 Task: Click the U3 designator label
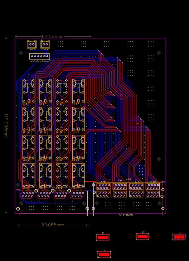[180, 233]
